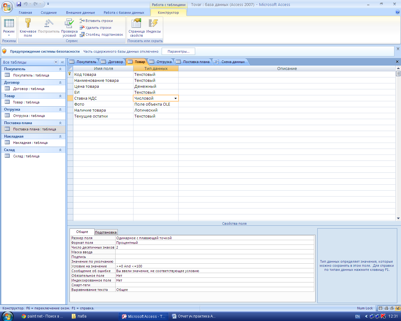Switch to Design view icon in status bar
The height and width of the screenshot is (321, 401).
coord(398,308)
